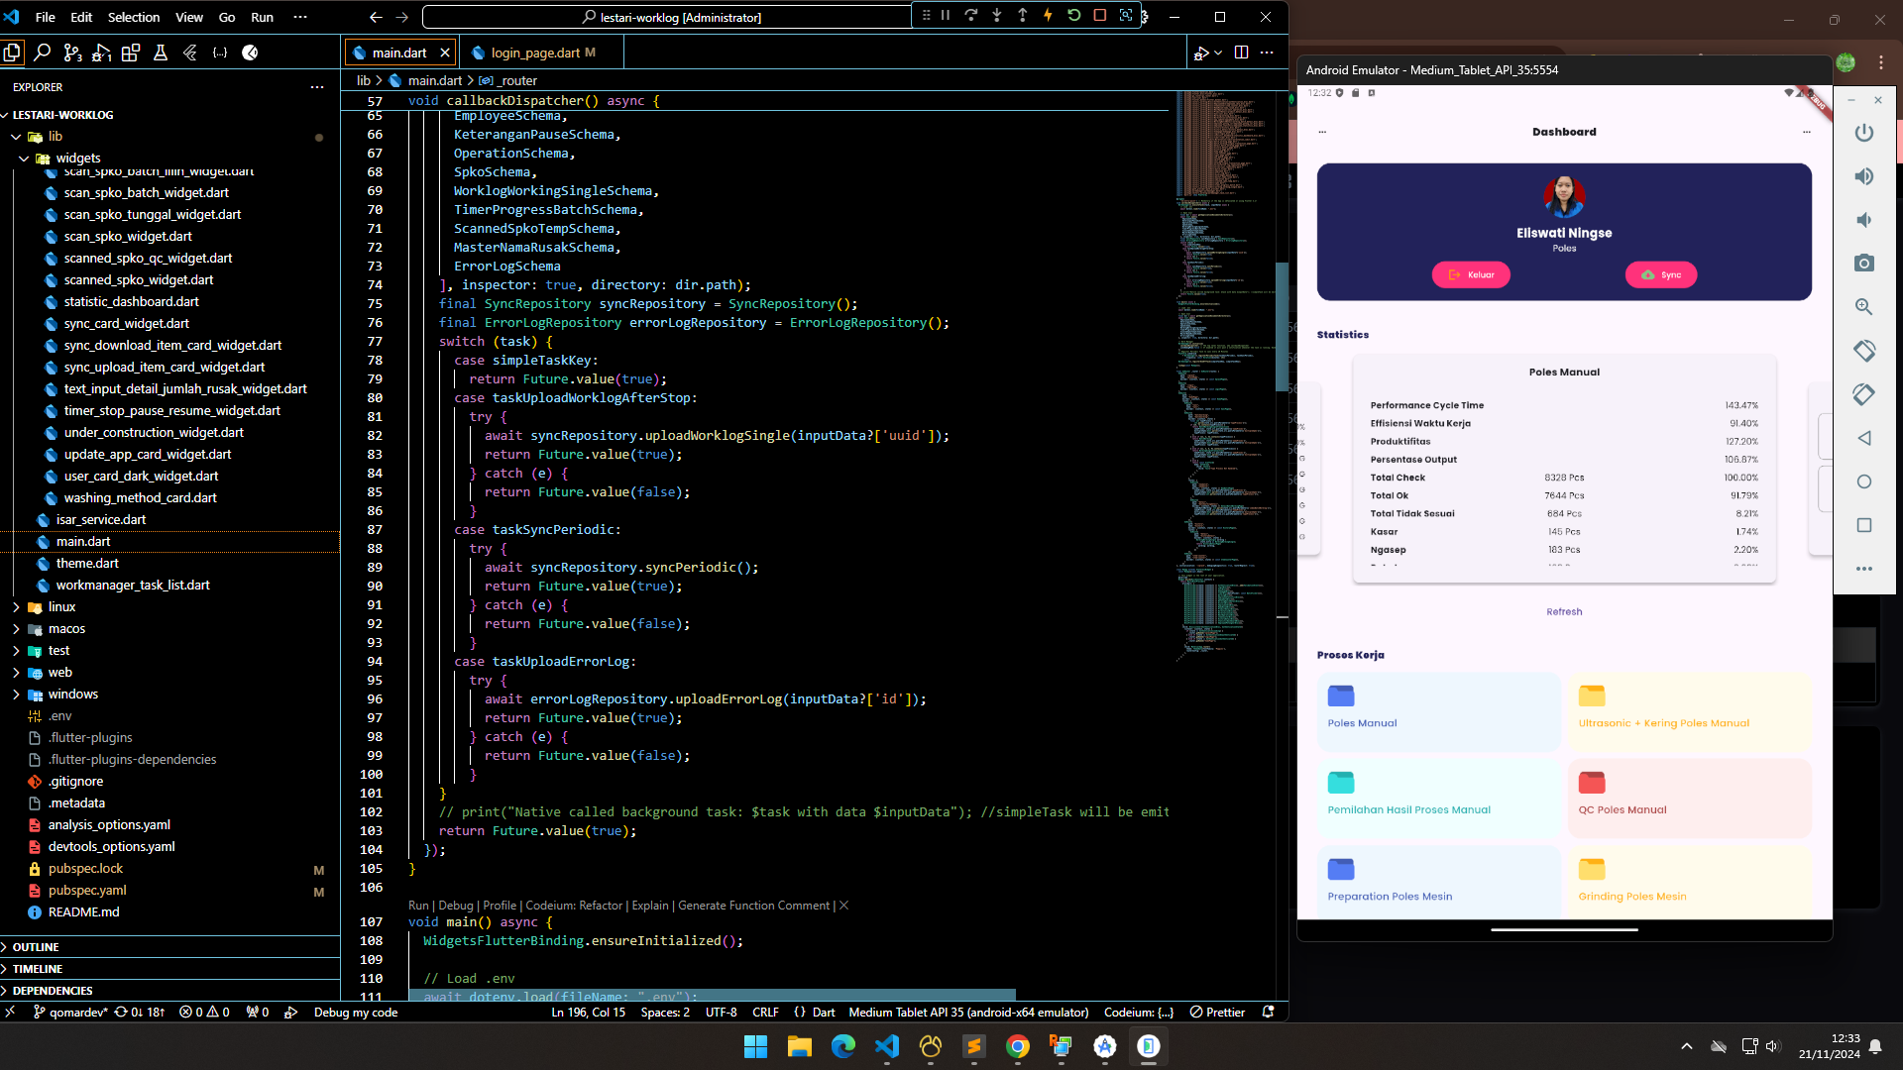Click the Flutter hot reload lightning icon
Screen dimensions: 1903x1070
(1048, 16)
